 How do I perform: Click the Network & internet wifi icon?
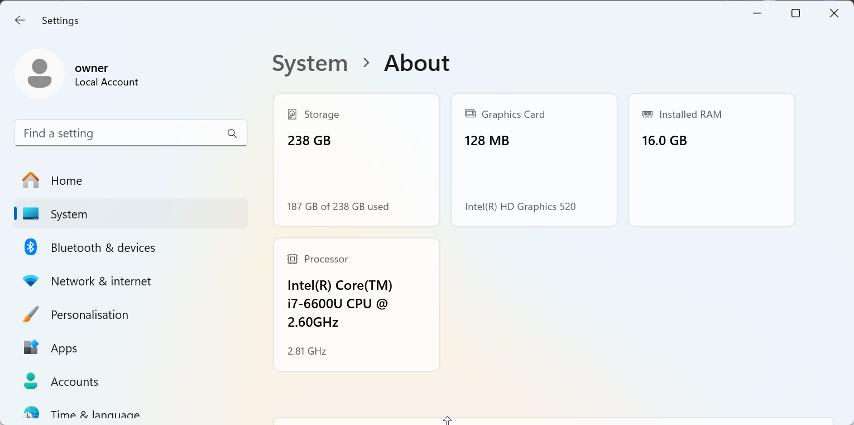31,281
